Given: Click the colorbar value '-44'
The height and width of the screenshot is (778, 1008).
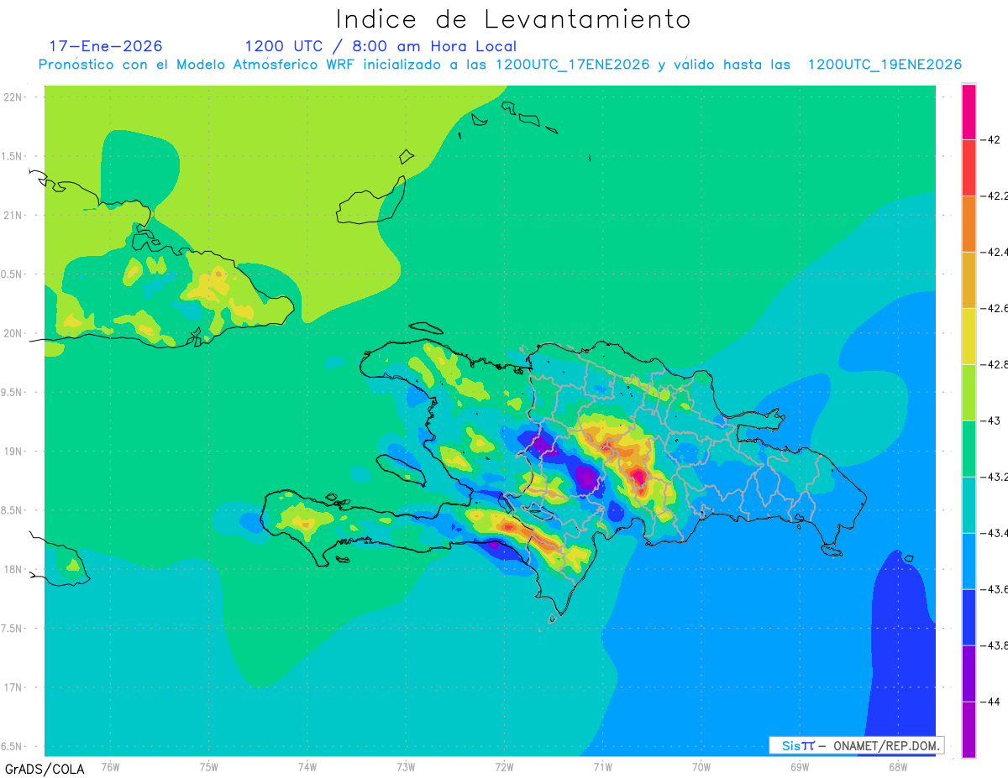Looking at the screenshot, I should click(x=992, y=702).
